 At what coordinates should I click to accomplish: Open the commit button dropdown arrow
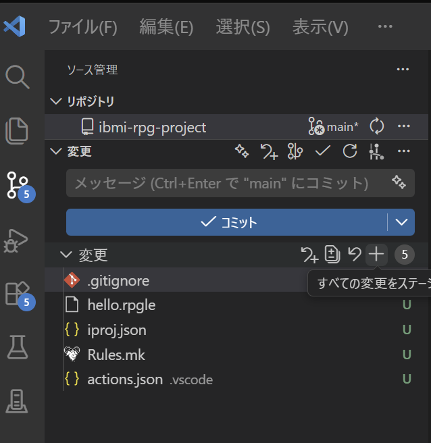click(402, 222)
